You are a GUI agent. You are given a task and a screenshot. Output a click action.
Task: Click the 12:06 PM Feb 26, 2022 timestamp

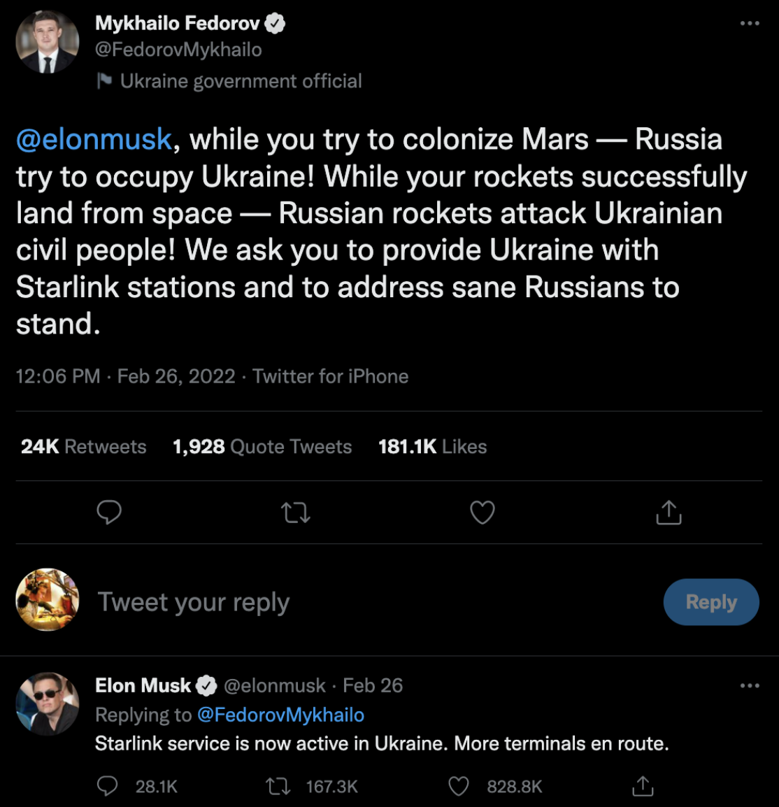click(126, 376)
